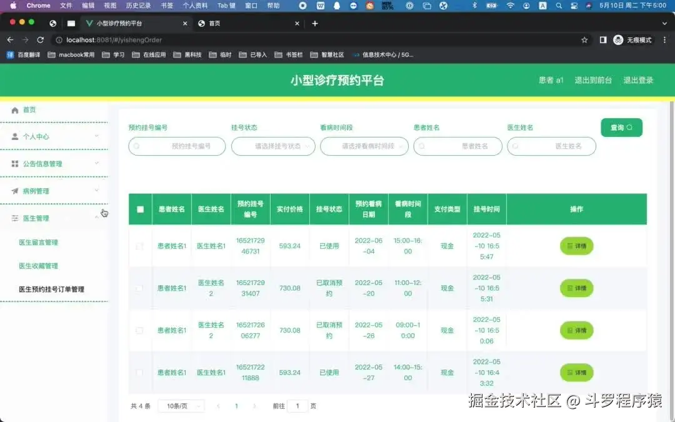Open the 10条/页 page size dropdown
The height and width of the screenshot is (422, 675).
click(181, 406)
